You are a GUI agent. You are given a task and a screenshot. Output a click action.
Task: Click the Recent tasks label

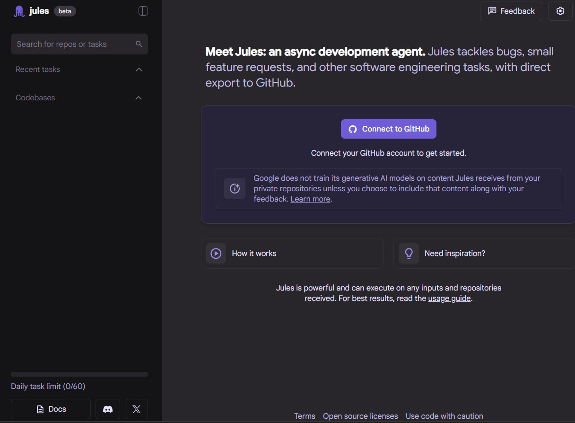click(x=38, y=70)
